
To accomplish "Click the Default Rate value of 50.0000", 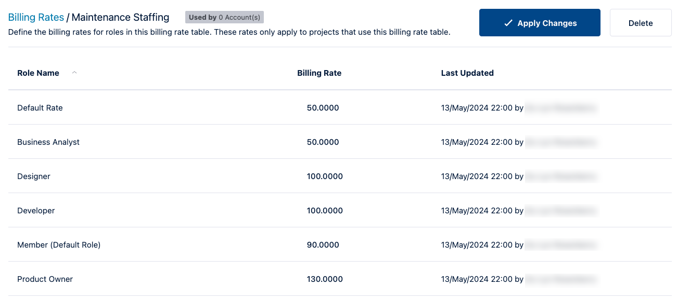I will (x=323, y=107).
